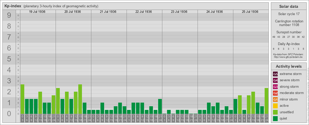Click the G4 severe storm icon

pos(275,80)
